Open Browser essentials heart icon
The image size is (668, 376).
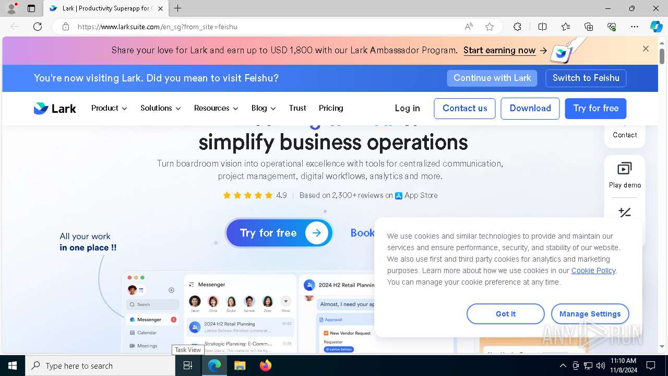click(612, 27)
